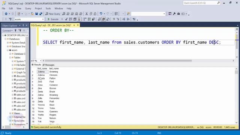Select the Databases tree node
Screen dimensions: 240x135
[14, 39]
